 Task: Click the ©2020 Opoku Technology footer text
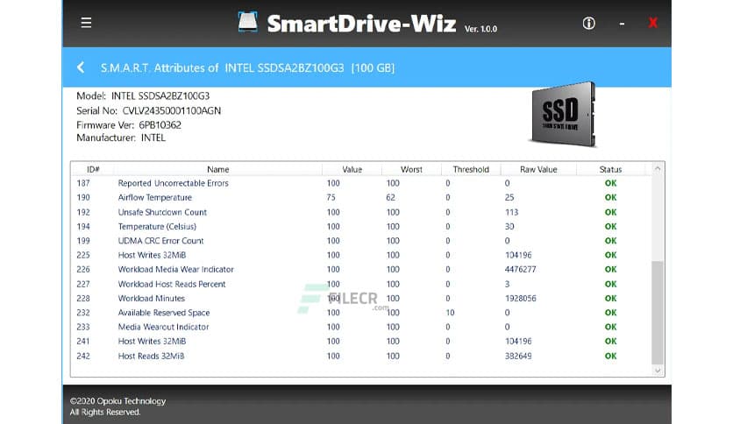coord(117,401)
